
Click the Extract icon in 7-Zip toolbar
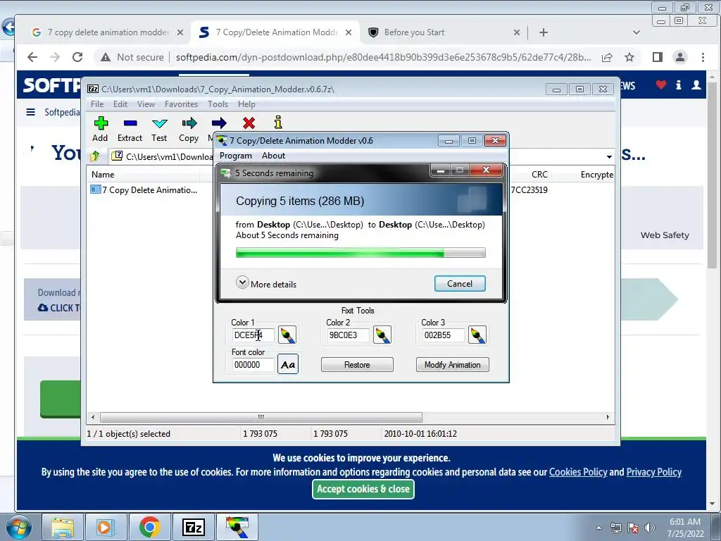click(x=130, y=123)
